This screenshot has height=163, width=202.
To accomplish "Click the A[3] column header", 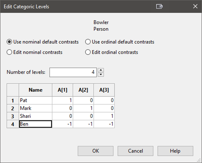I will click(x=104, y=90).
